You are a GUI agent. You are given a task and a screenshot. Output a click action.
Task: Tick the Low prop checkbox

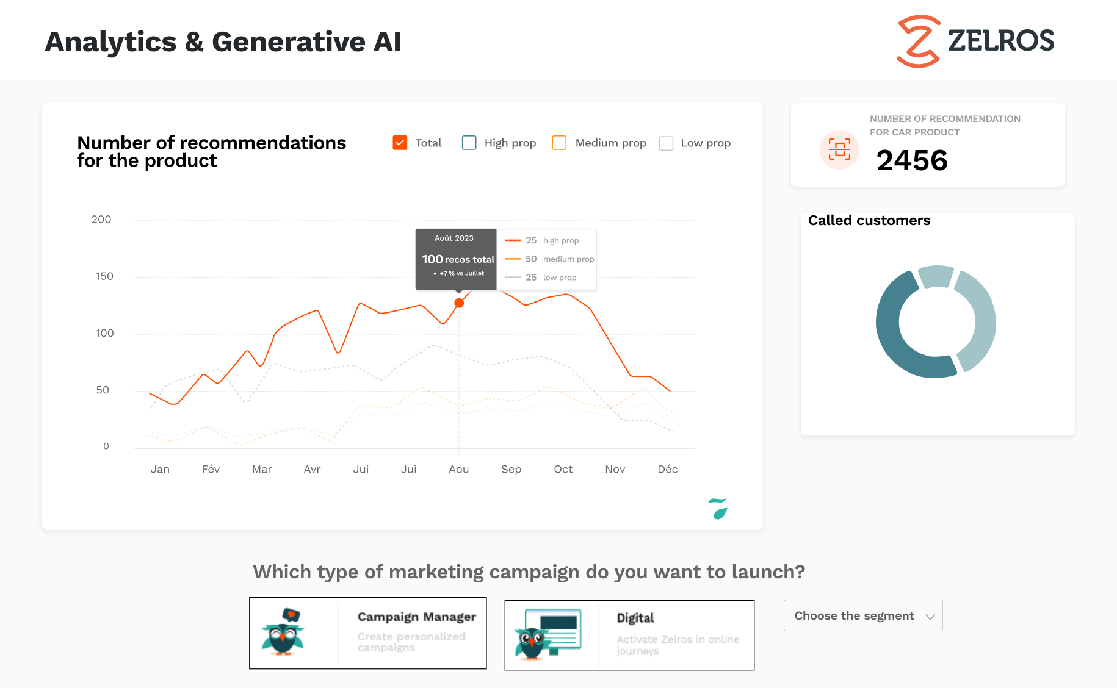pos(667,143)
